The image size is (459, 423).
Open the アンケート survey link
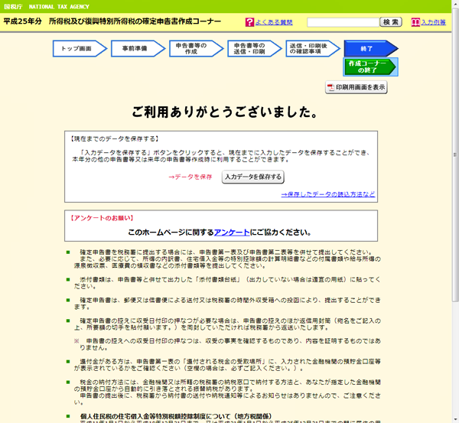pos(232,233)
